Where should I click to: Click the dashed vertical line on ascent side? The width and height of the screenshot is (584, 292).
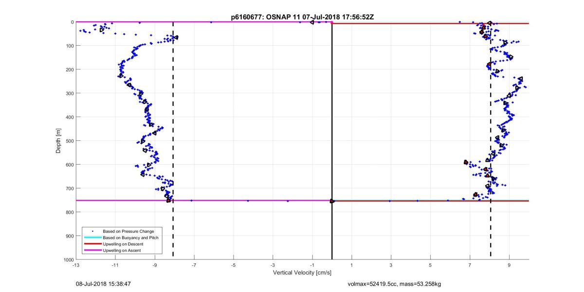tap(173, 141)
